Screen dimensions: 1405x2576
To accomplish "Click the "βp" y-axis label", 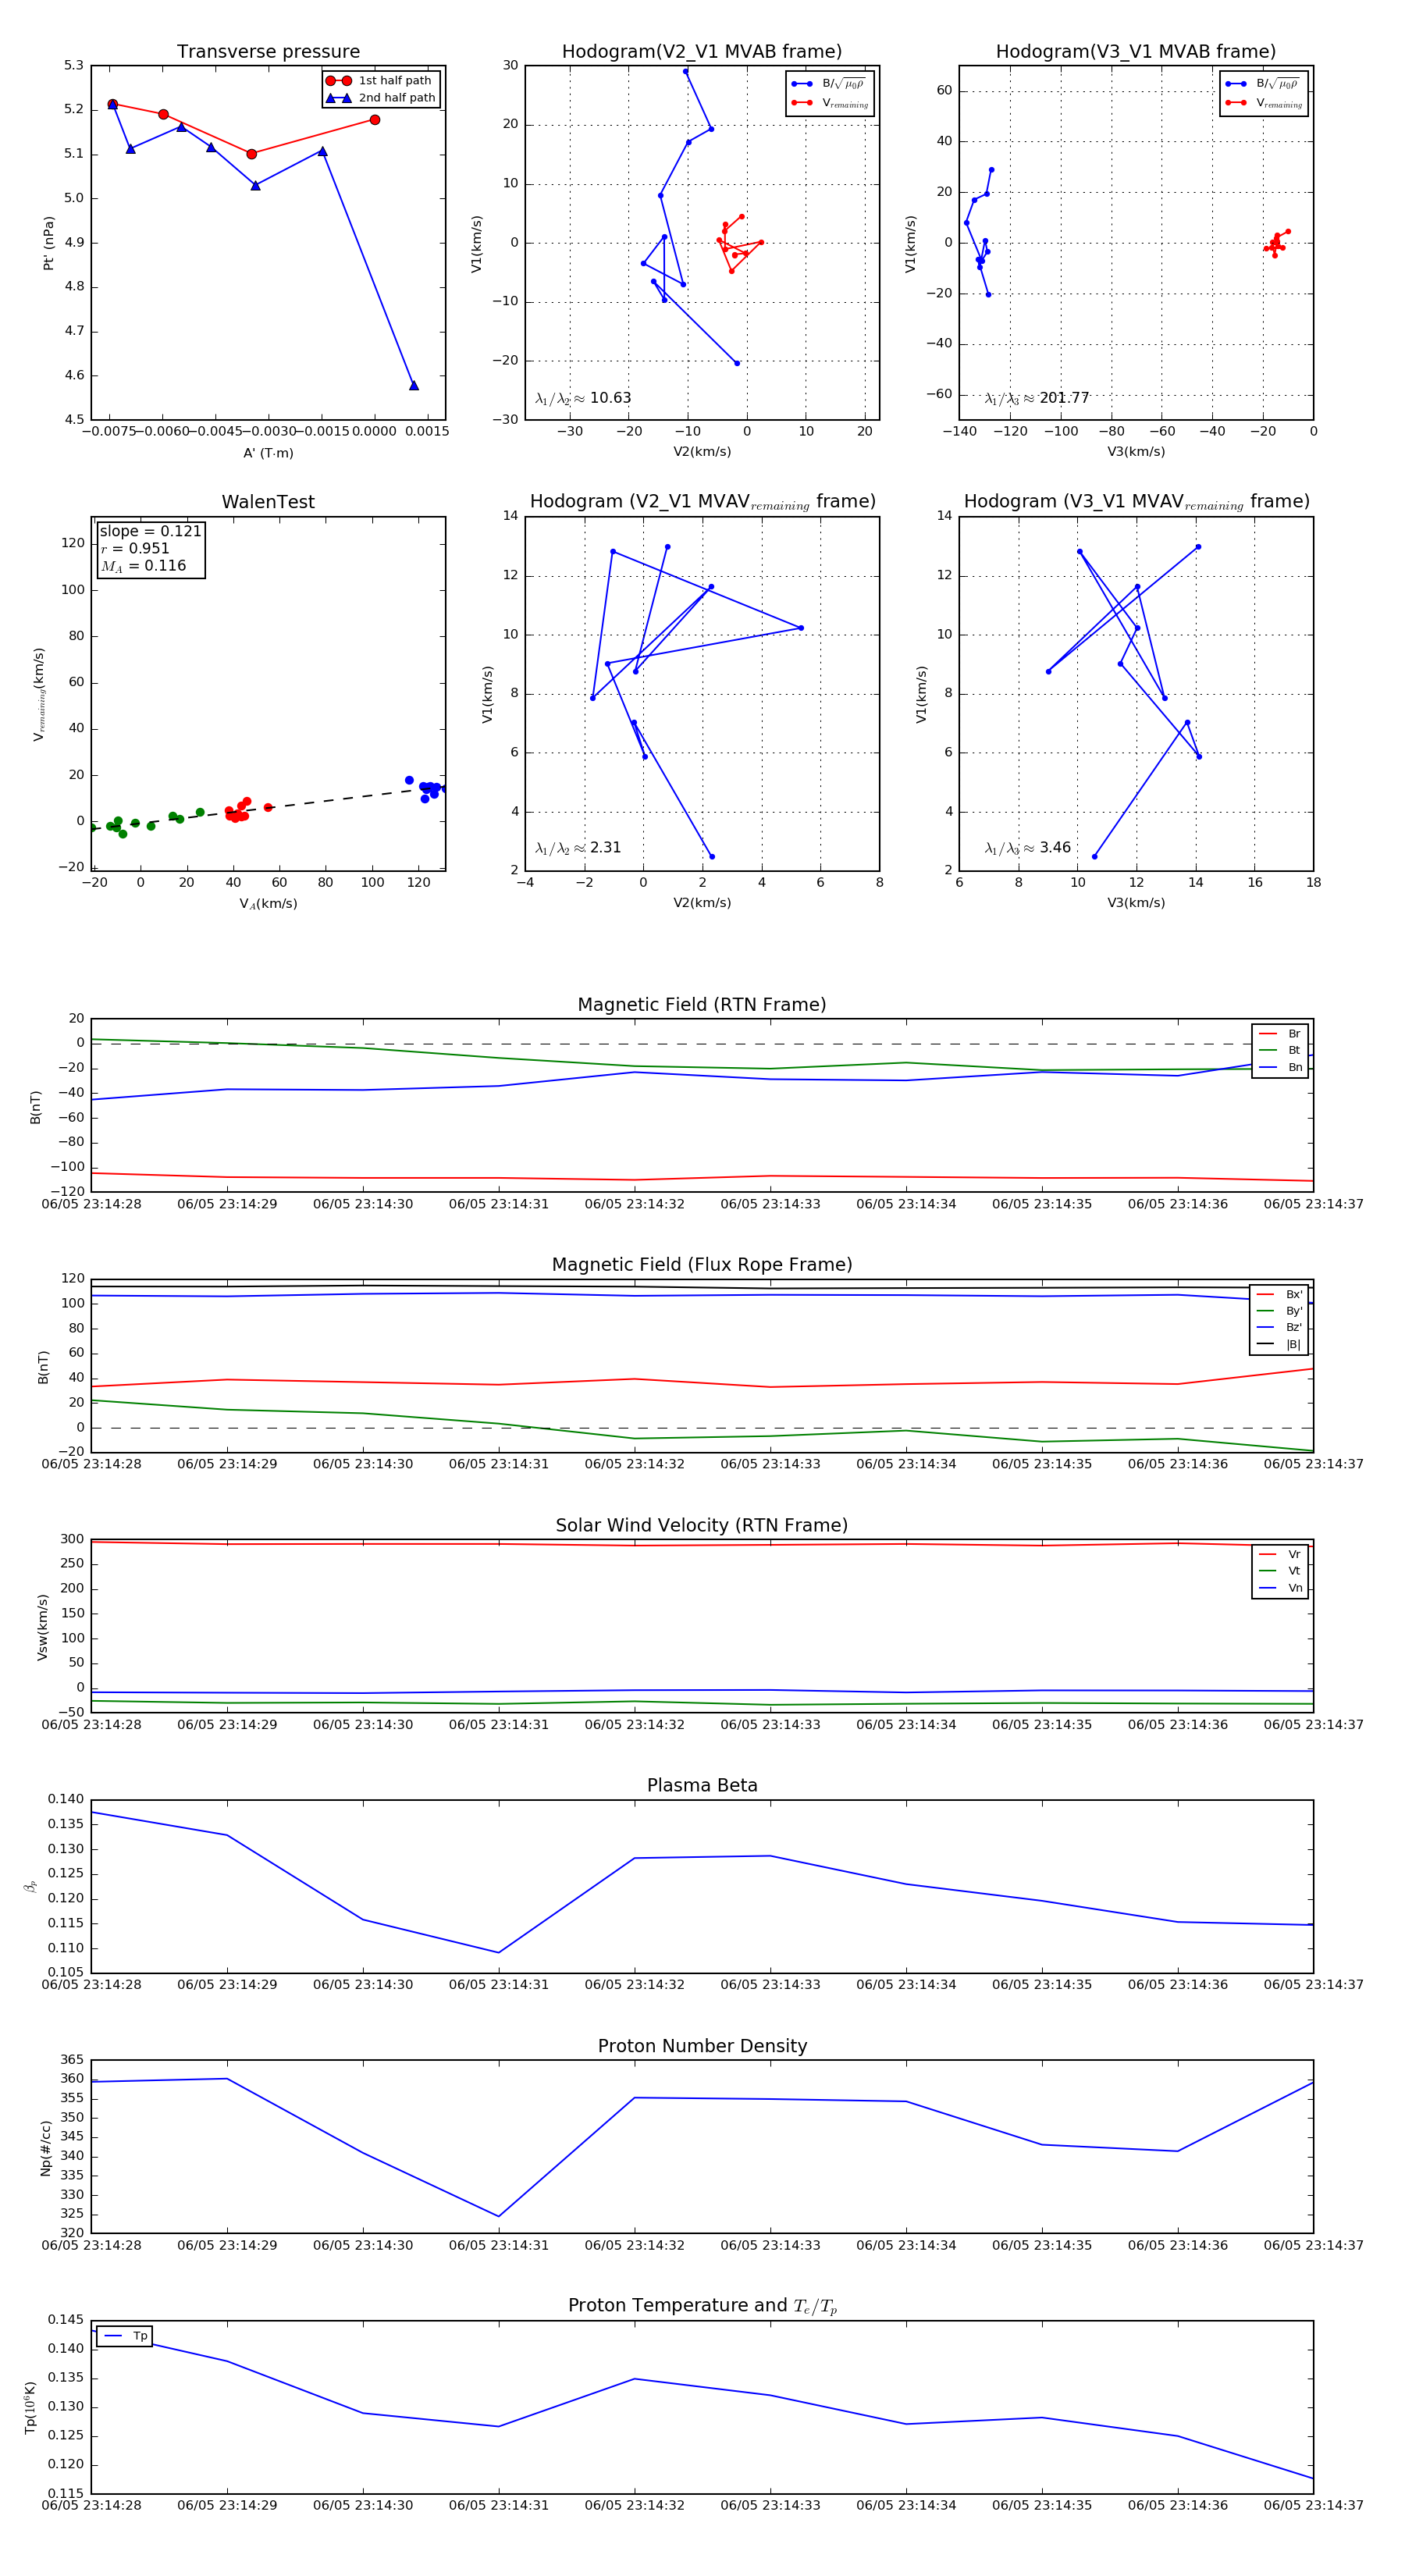I will pyautogui.click(x=30, y=1886).
